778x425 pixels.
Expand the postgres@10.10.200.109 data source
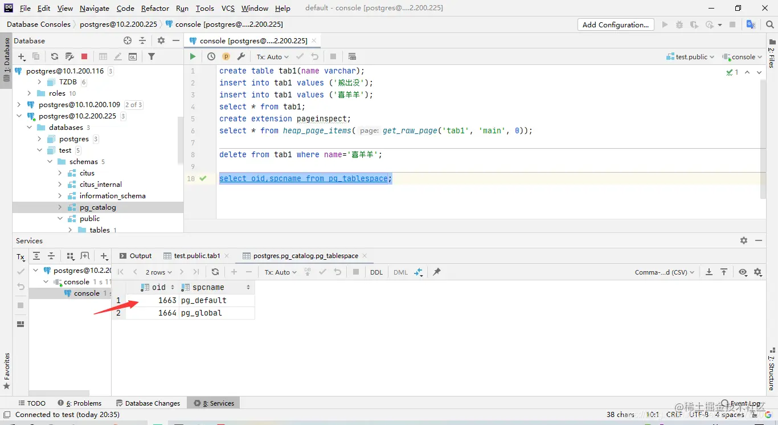19,104
